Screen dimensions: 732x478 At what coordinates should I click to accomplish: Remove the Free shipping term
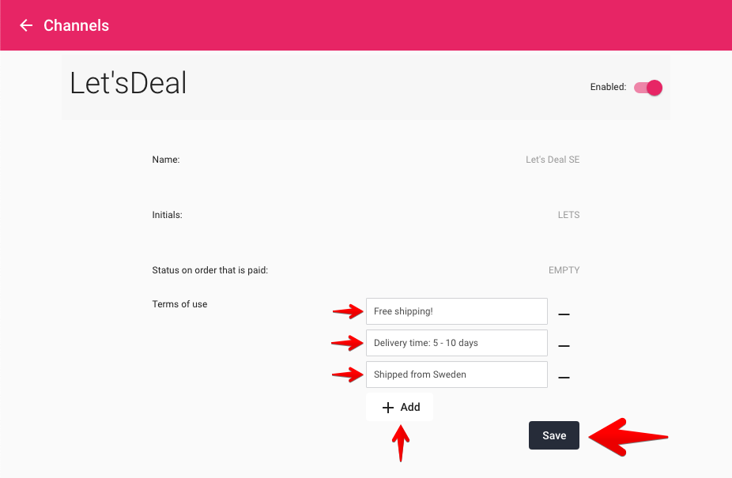click(564, 314)
